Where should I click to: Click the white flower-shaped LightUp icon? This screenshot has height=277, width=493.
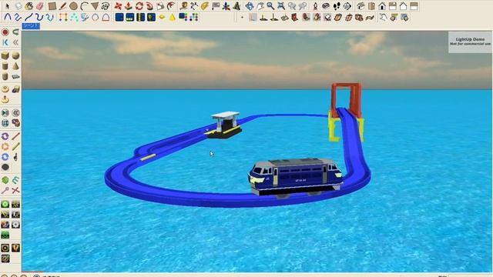(x=15, y=225)
